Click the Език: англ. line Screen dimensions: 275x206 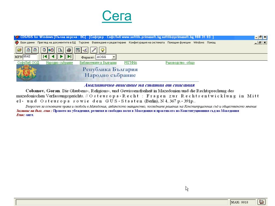click(x=25, y=115)
